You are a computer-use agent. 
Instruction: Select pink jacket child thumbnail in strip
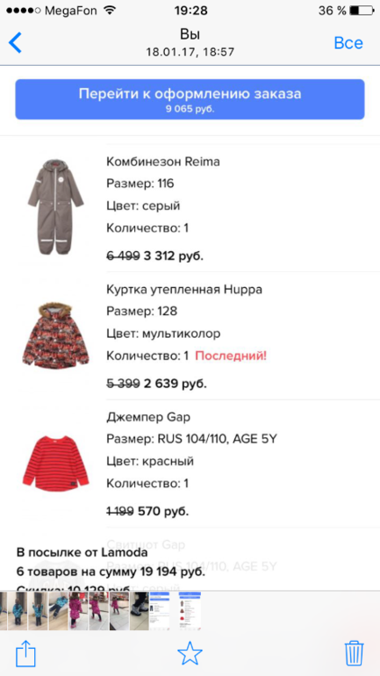tap(77, 611)
